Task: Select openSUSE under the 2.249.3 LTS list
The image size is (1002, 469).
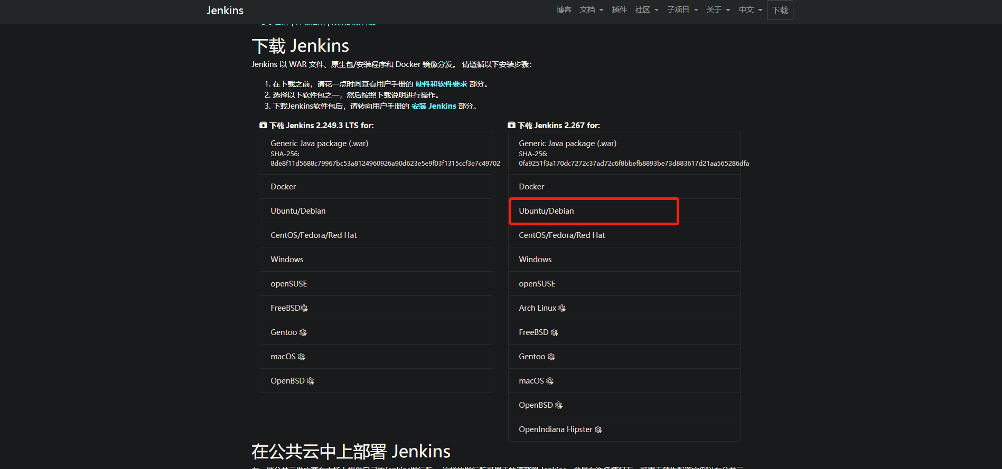Action: point(376,284)
